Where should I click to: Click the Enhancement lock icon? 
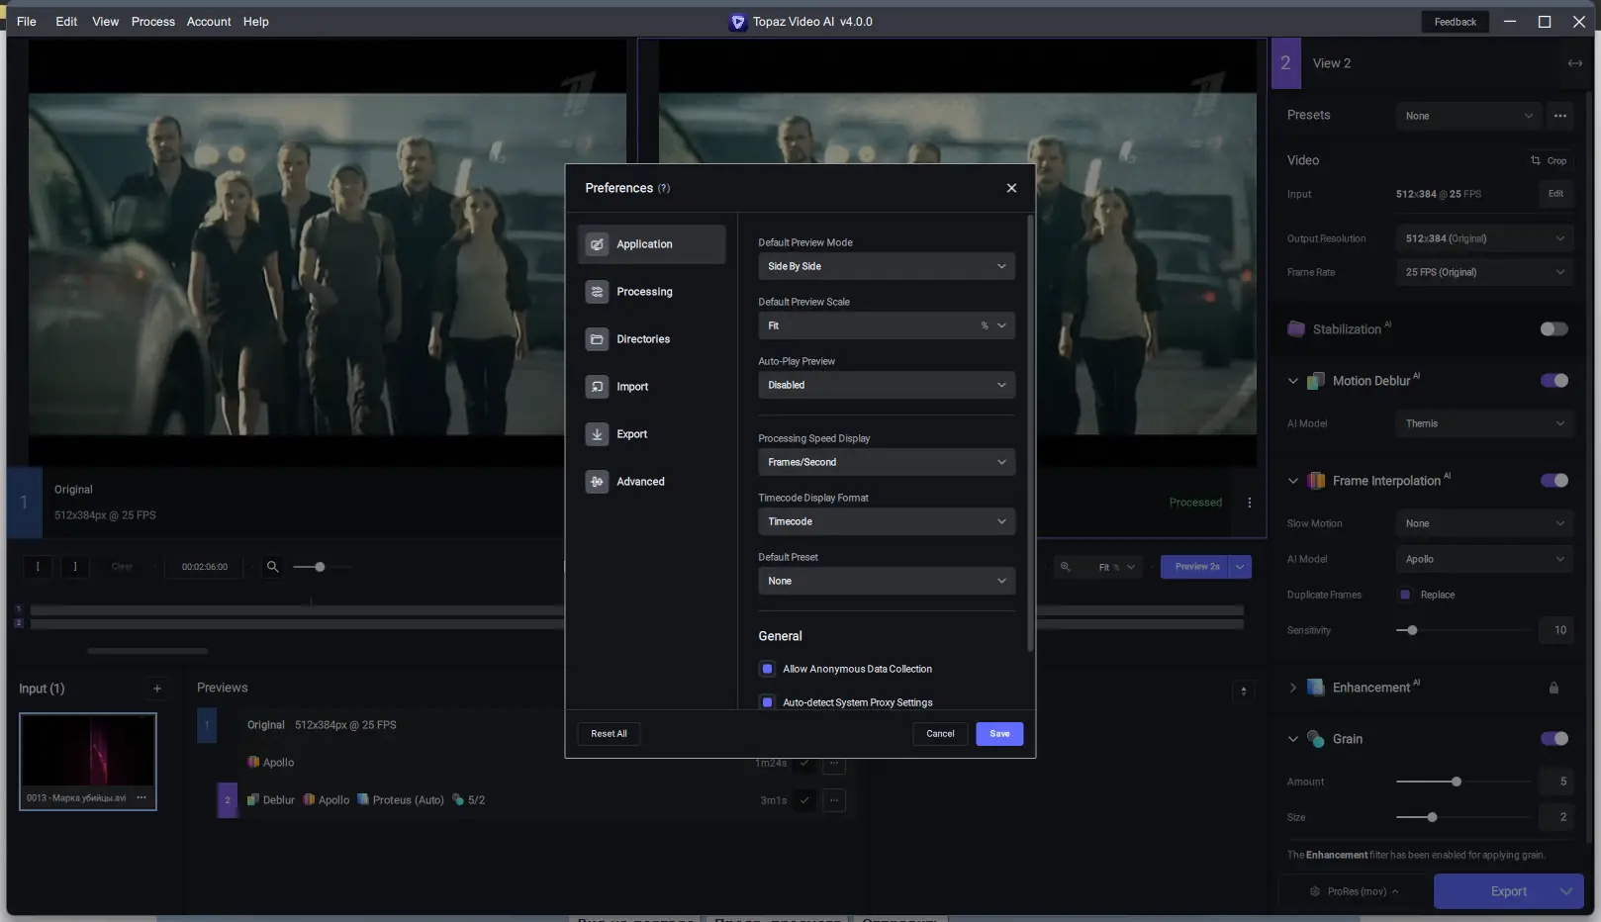pyautogui.click(x=1554, y=688)
